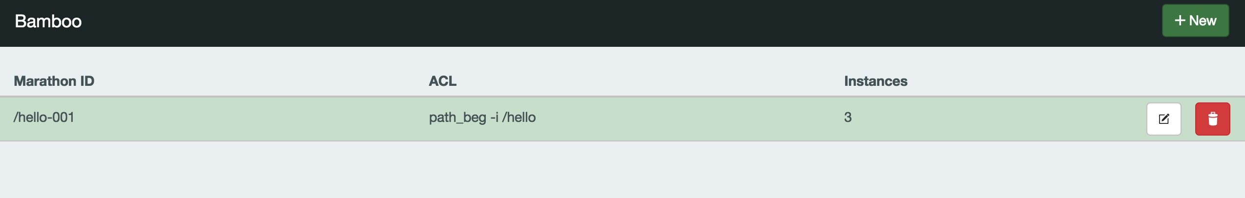The image size is (1245, 198).
Task: Click the white edit button in hello row
Action: [x=1163, y=119]
